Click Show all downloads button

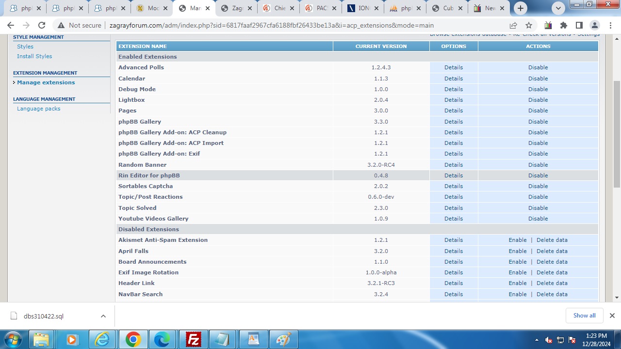click(x=584, y=316)
